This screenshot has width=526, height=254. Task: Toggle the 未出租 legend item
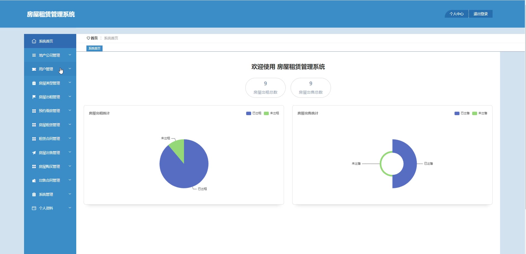pyautogui.click(x=271, y=113)
